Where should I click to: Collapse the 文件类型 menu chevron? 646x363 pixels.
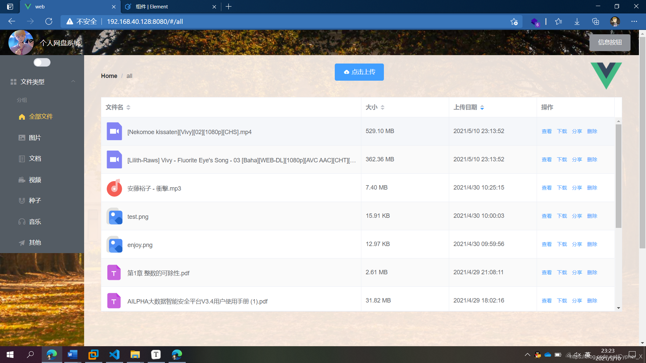(x=73, y=81)
